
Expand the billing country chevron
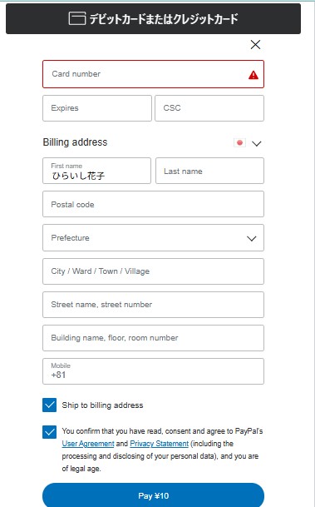coord(256,143)
